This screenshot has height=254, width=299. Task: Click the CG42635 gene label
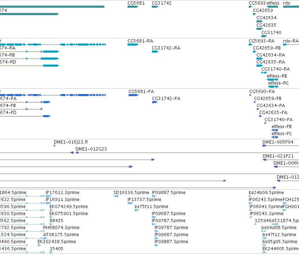(266, 25)
